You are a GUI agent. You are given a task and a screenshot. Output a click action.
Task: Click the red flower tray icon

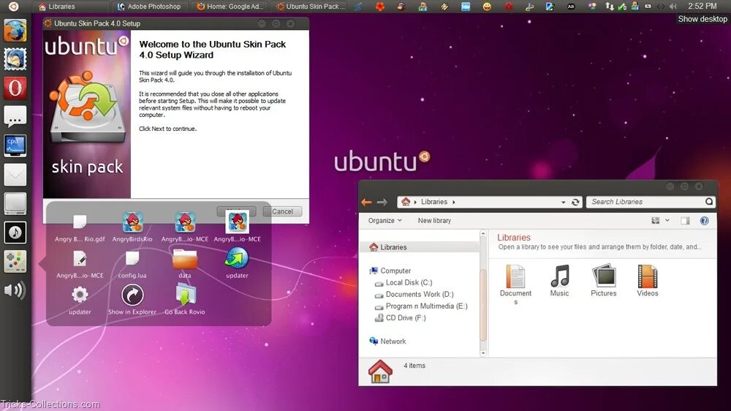(380, 7)
